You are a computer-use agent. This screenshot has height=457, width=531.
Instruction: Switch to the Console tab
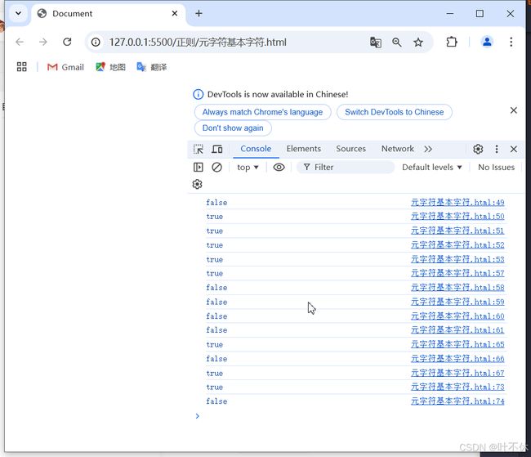point(256,149)
